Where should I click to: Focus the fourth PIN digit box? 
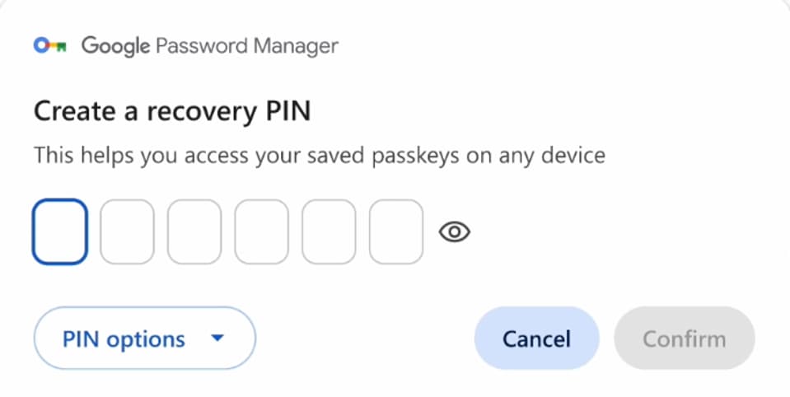coord(261,231)
